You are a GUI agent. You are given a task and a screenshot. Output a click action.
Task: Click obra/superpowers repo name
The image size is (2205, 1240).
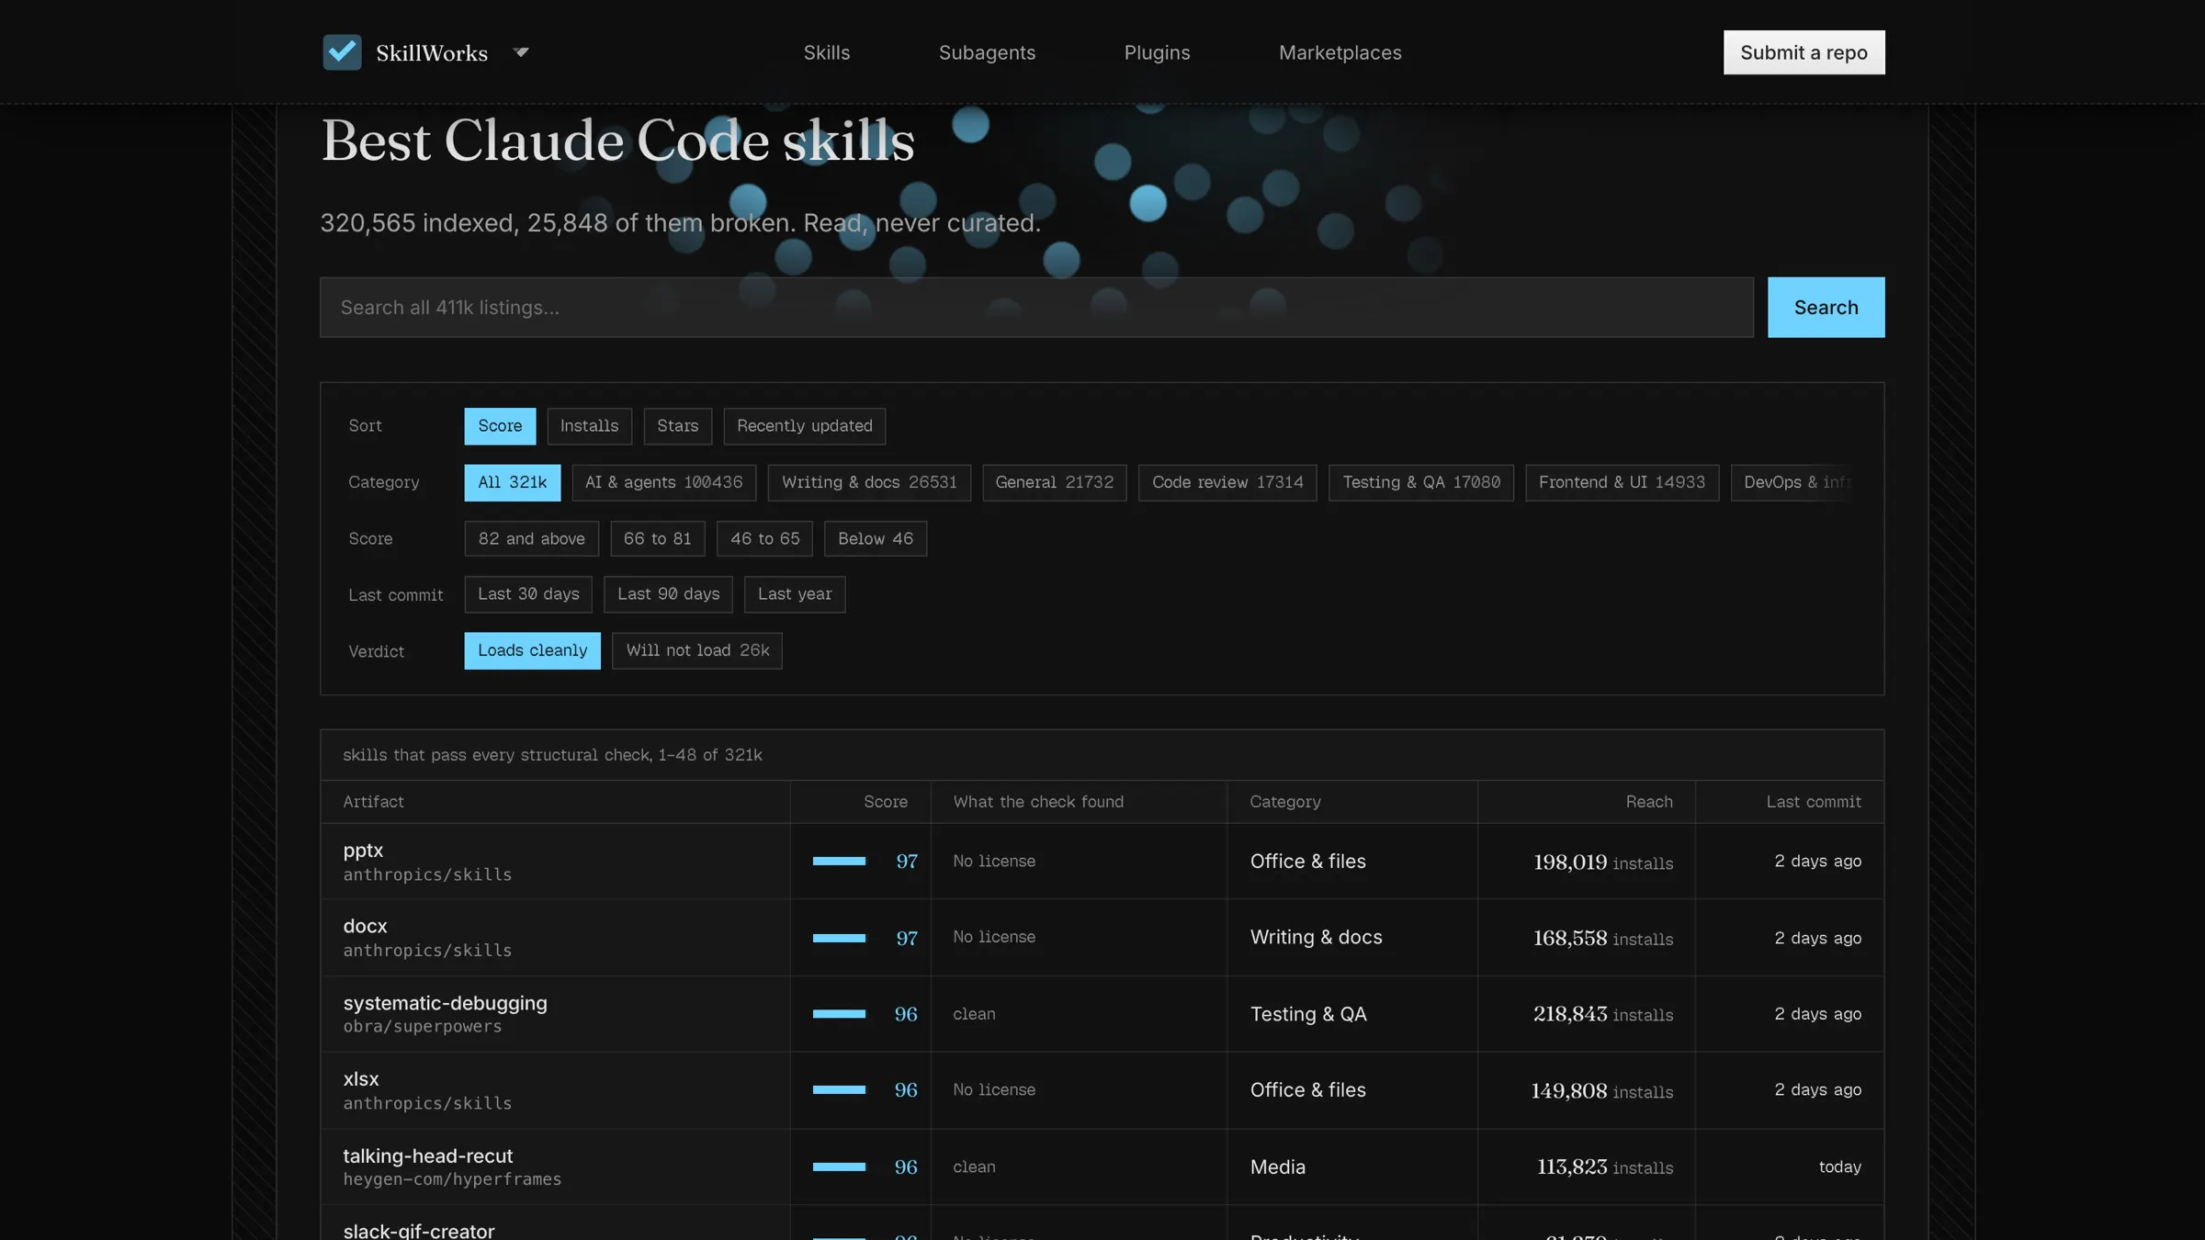(x=422, y=1027)
